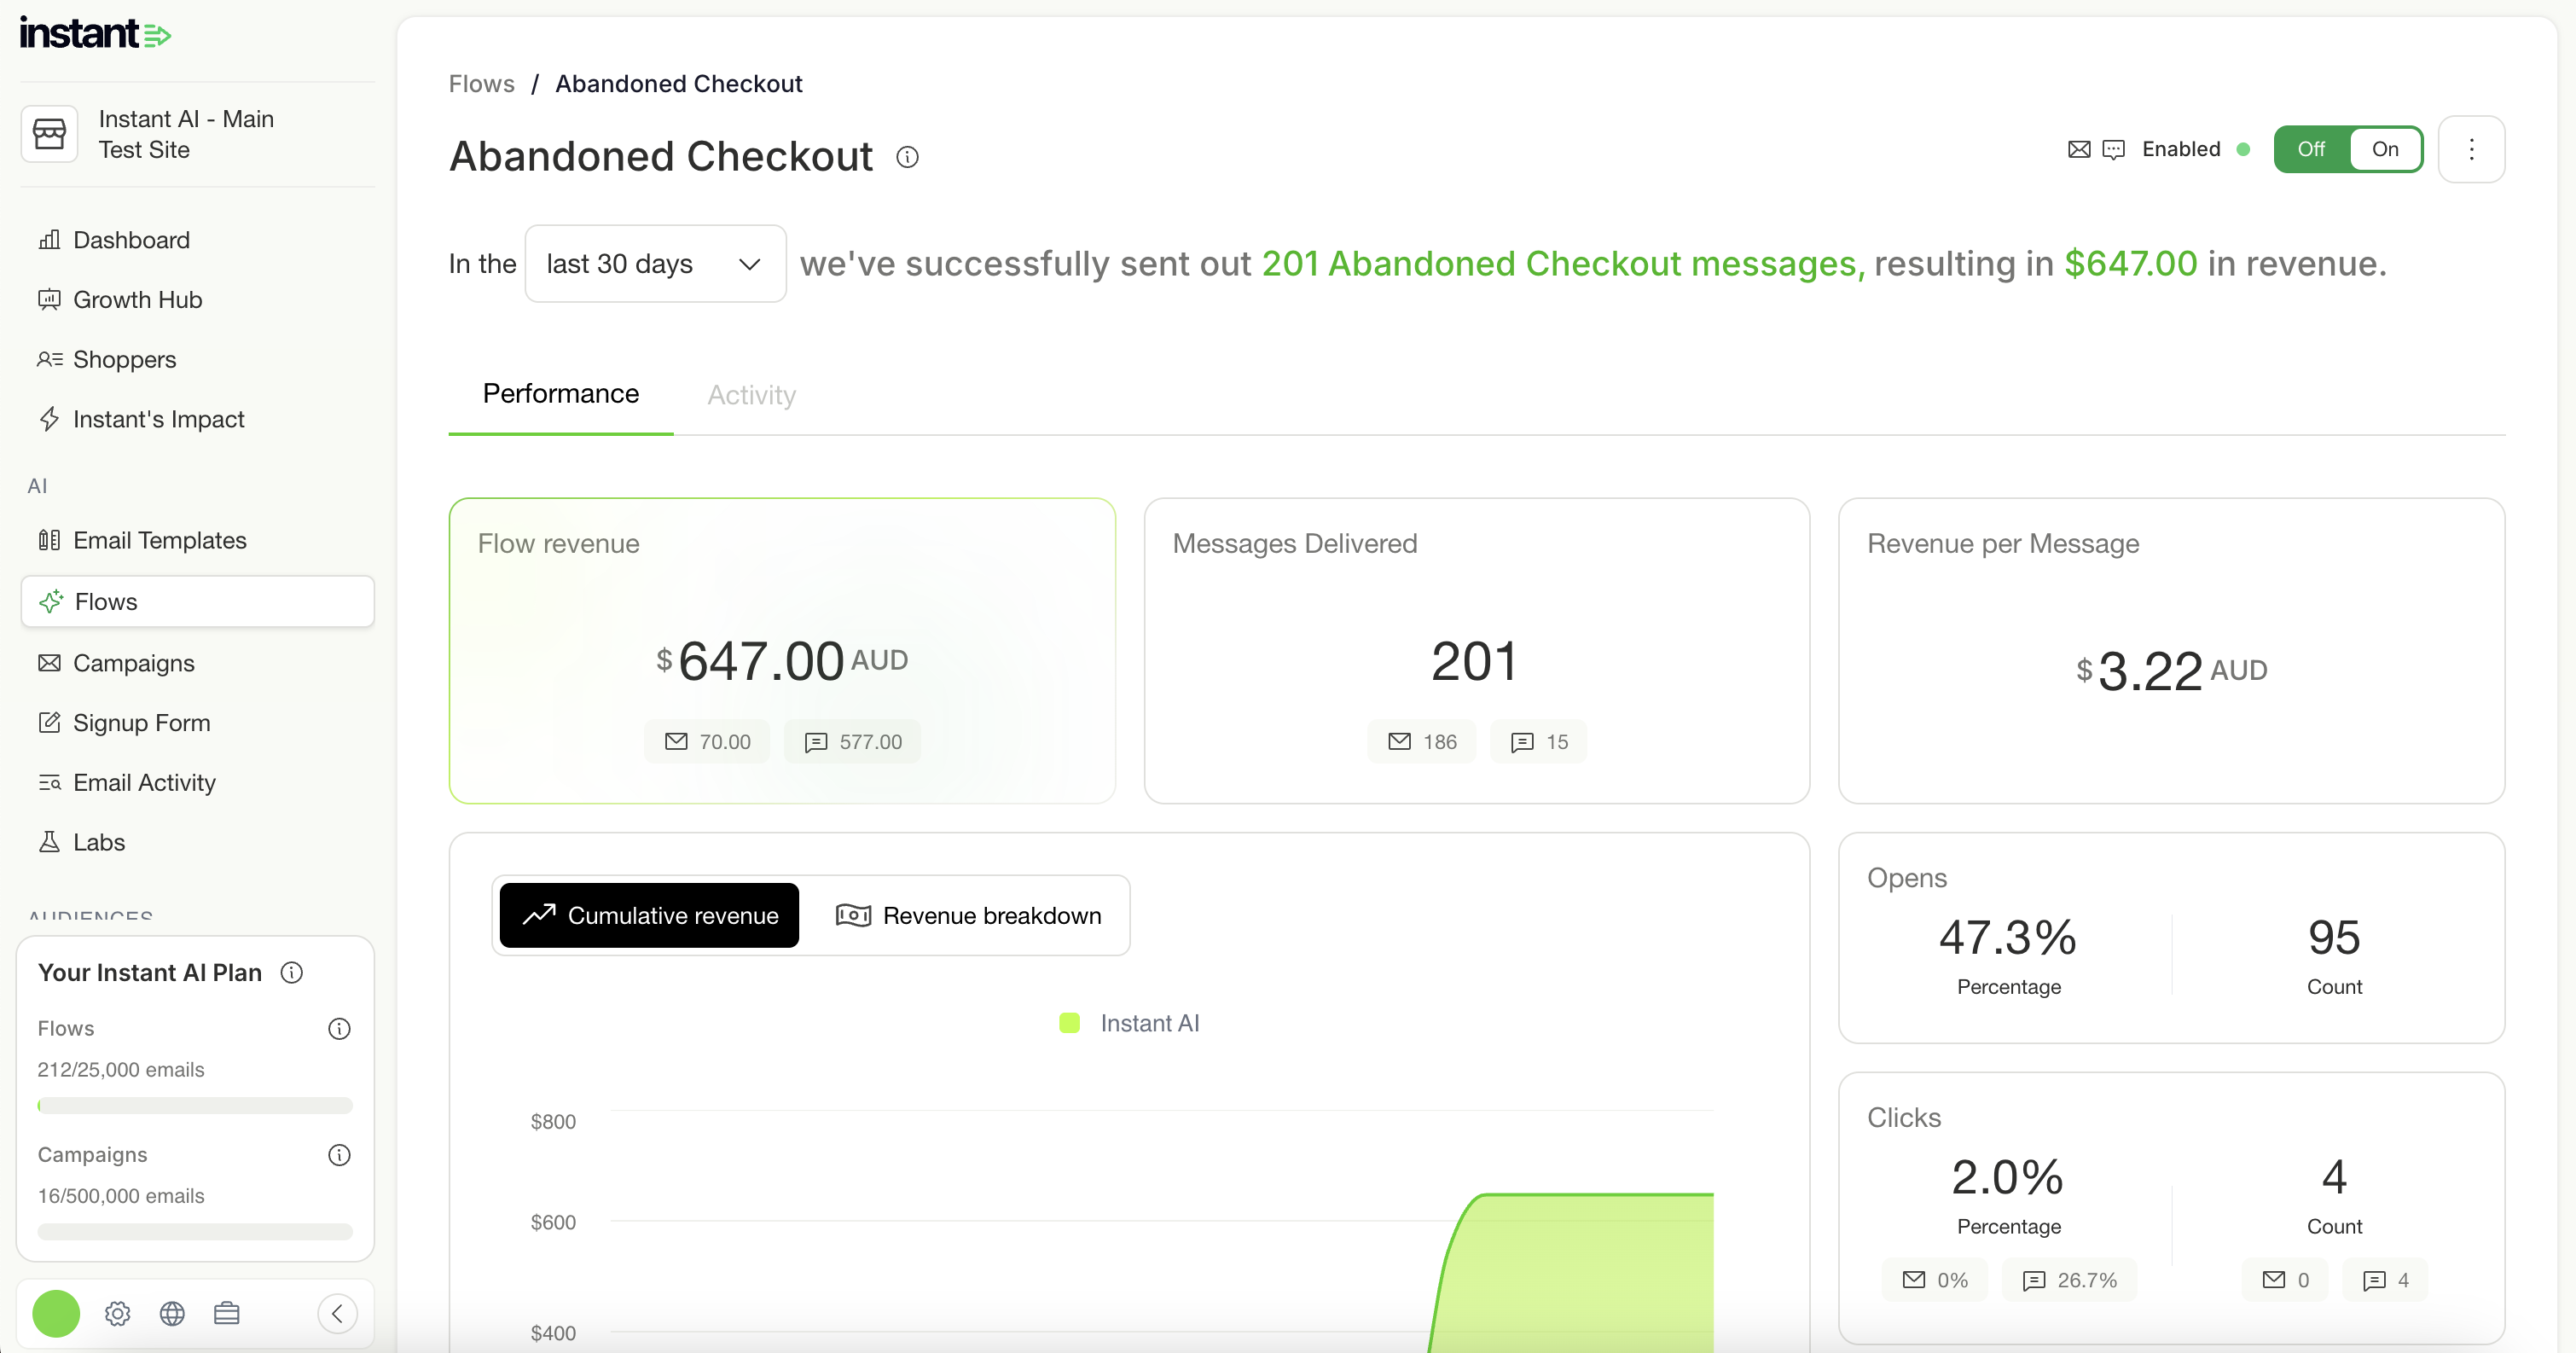Show the Cumulative revenue chart
The image size is (2576, 1353).
(x=650, y=915)
